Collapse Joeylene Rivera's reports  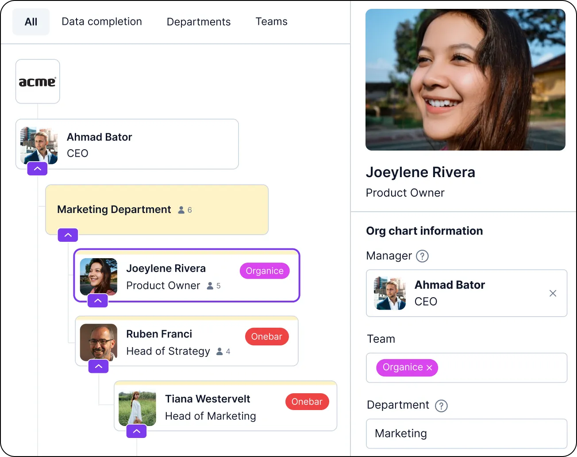[x=98, y=301]
